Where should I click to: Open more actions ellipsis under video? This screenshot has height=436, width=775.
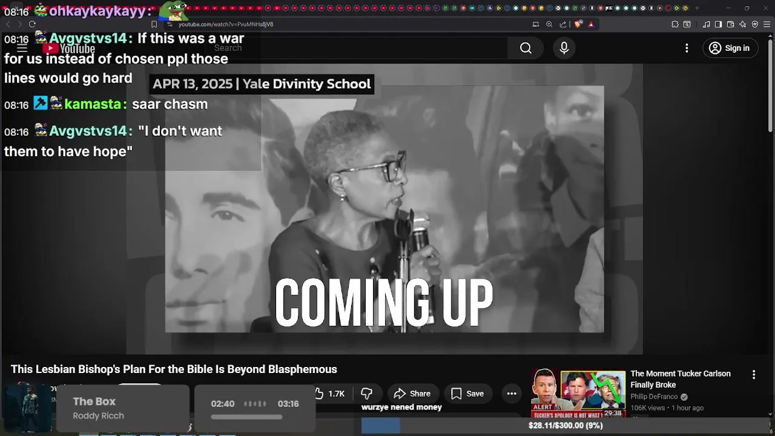coord(512,394)
